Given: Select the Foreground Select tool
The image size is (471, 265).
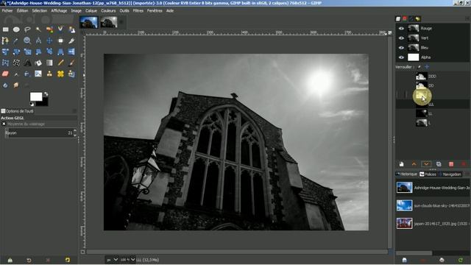Looking at the screenshot, I should click(x=71, y=29).
